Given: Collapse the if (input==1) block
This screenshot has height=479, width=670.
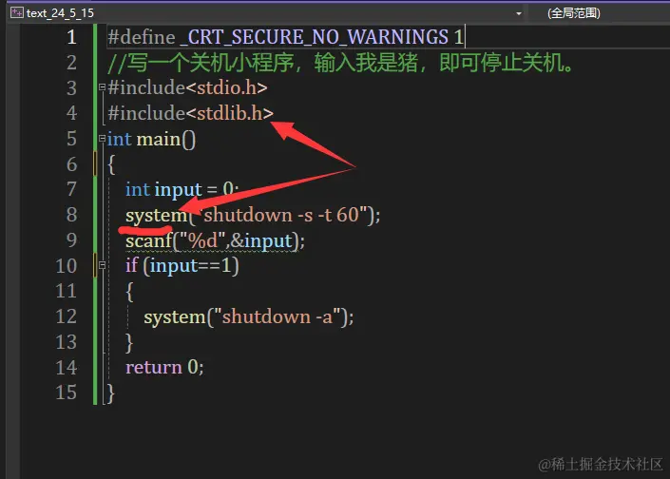Looking at the screenshot, I should click(102, 265).
